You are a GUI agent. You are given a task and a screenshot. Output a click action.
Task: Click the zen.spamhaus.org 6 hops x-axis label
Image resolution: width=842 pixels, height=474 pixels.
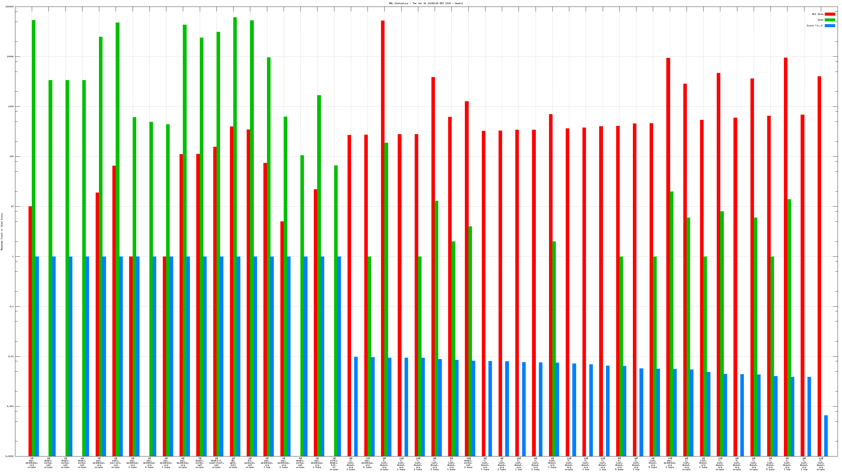pyautogui.click(x=367, y=463)
